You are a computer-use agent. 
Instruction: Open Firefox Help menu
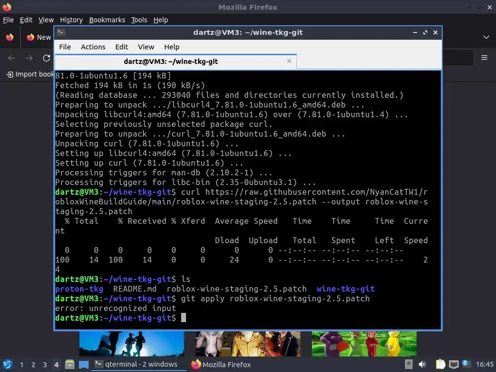[161, 20]
